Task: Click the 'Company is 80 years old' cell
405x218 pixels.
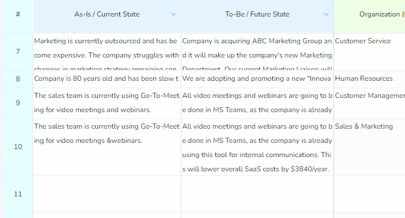Action: coord(107,79)
